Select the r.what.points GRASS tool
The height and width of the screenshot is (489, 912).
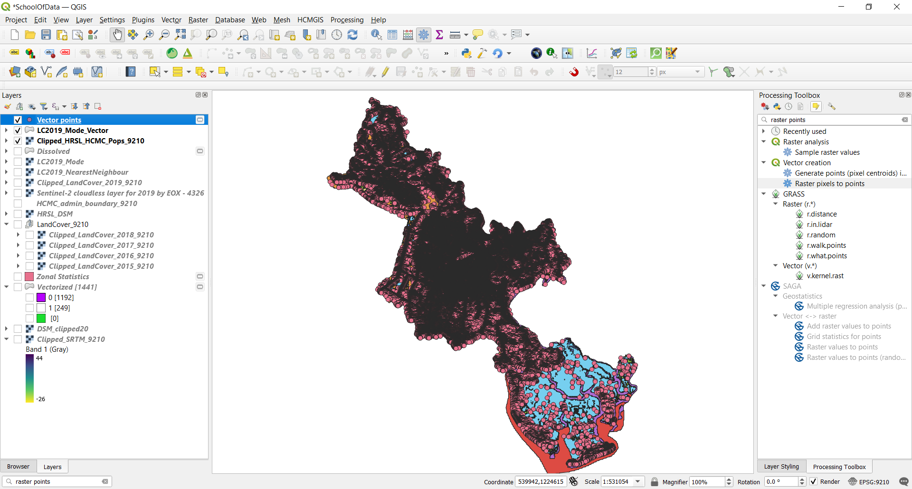point(826,256)
